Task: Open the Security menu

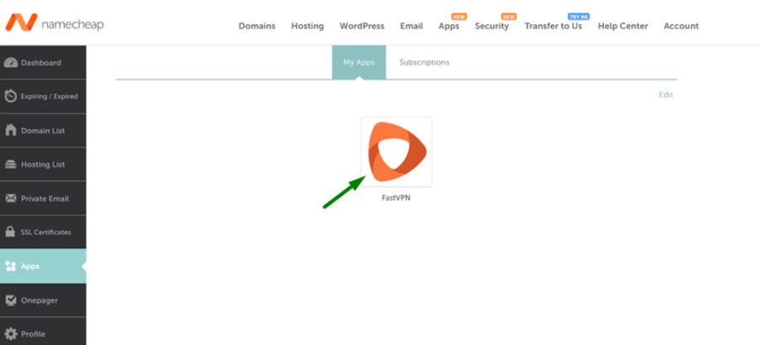Action: point(491,26)
